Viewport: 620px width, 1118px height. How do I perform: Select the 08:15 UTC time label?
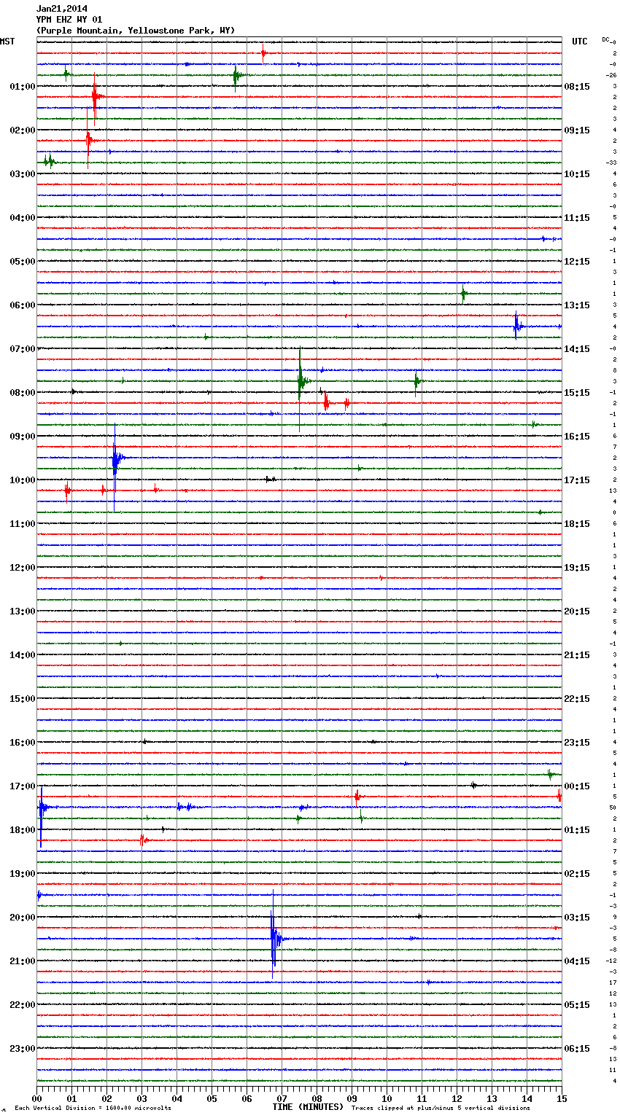[577, 87]
